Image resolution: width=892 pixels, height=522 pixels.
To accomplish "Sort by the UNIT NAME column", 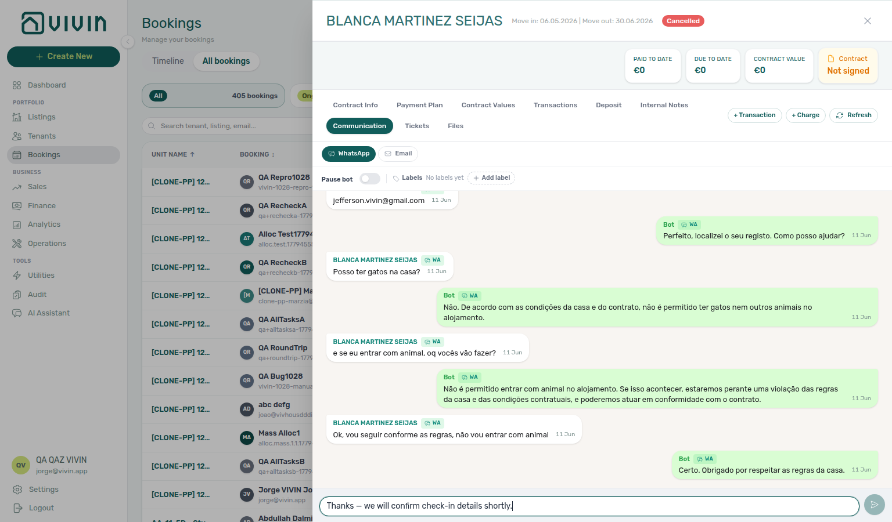I will (x=173, y=154).
